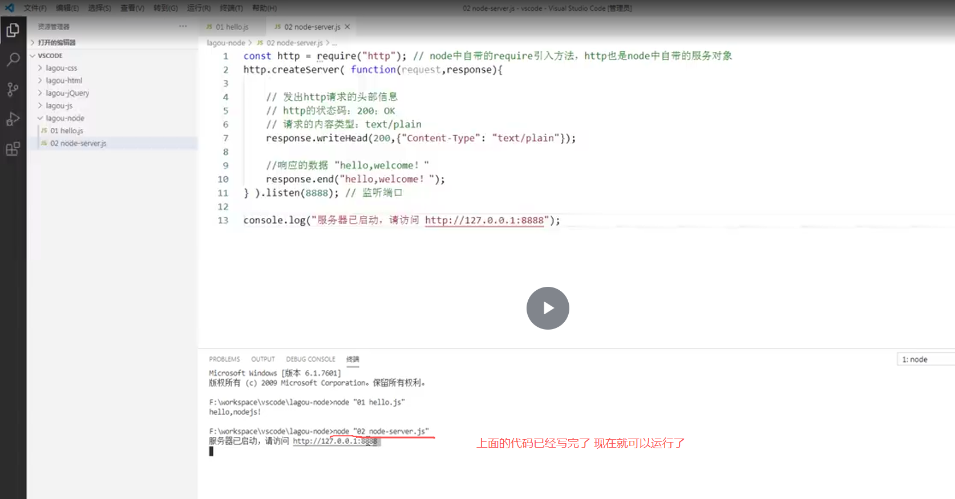The width and height of the screenshot is (955, 499).
Task: Click the response.end code line
Action: tap(355, 179)
